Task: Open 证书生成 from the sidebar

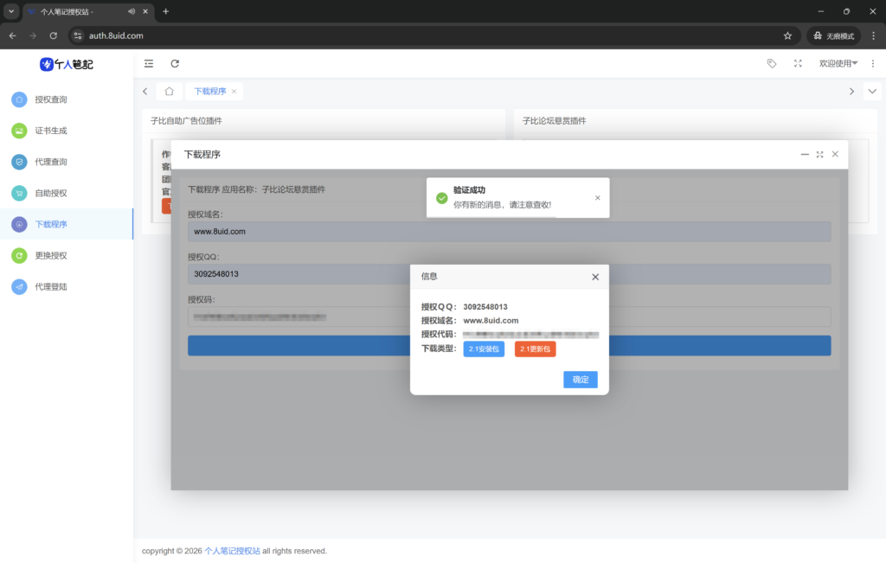Action: click(67, 131)
